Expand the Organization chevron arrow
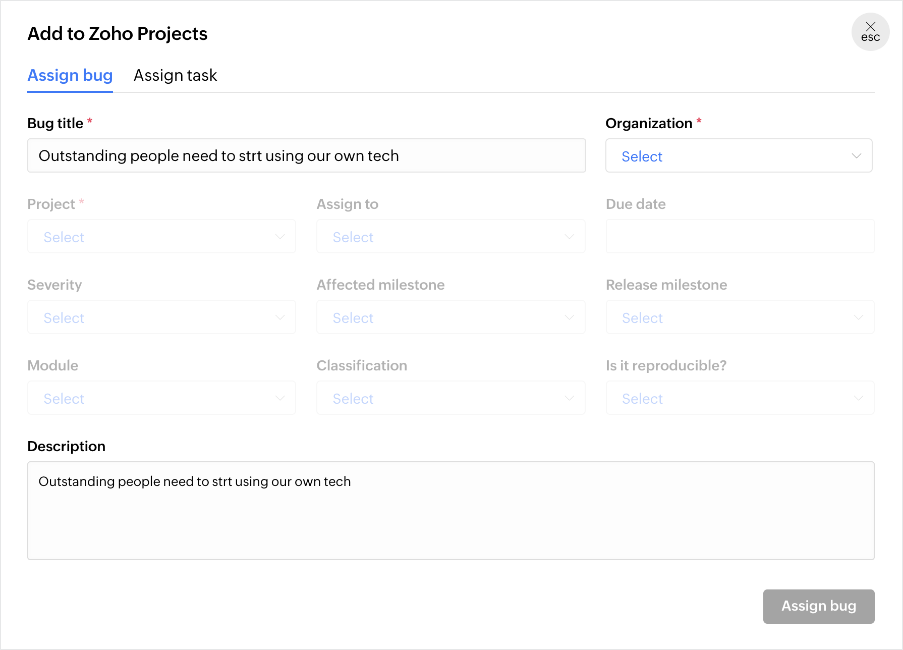903x650 pixels. pos(856,156)
